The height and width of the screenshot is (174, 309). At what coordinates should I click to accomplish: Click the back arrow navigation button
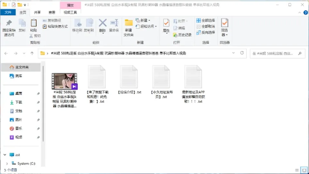(x=6, y=53)
